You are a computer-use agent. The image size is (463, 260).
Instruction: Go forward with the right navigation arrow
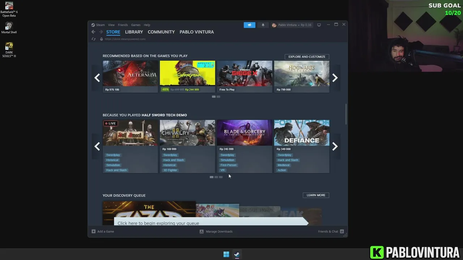101,32
